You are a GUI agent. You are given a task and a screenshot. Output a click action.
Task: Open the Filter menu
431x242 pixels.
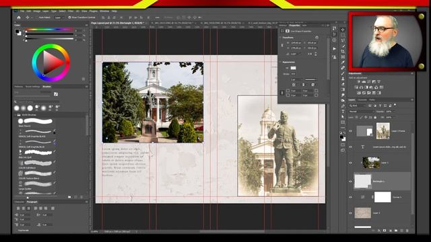point(71,11)
